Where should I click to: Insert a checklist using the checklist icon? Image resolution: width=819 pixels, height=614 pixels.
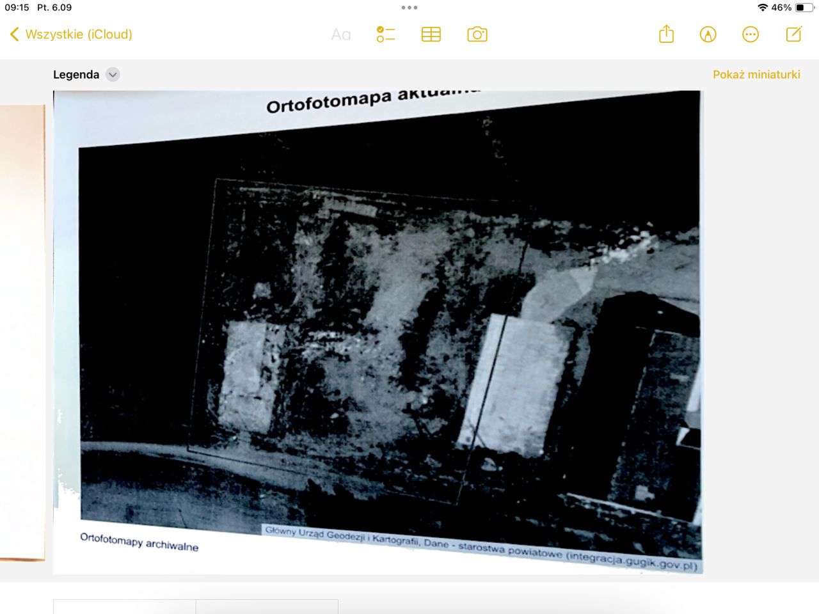point(386,35)
